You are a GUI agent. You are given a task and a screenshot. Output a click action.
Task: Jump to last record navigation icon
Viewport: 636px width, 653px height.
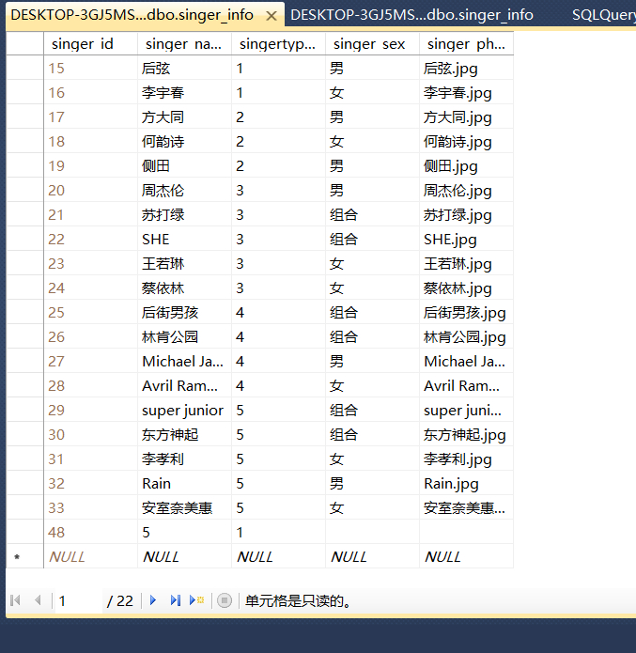pyautogui.click(x=176, y=600)
